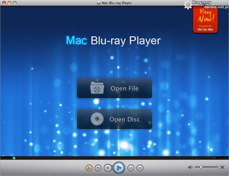Click the elapsed time display at left
Screen dimensions: 229x176
click(x=6, y=158)
